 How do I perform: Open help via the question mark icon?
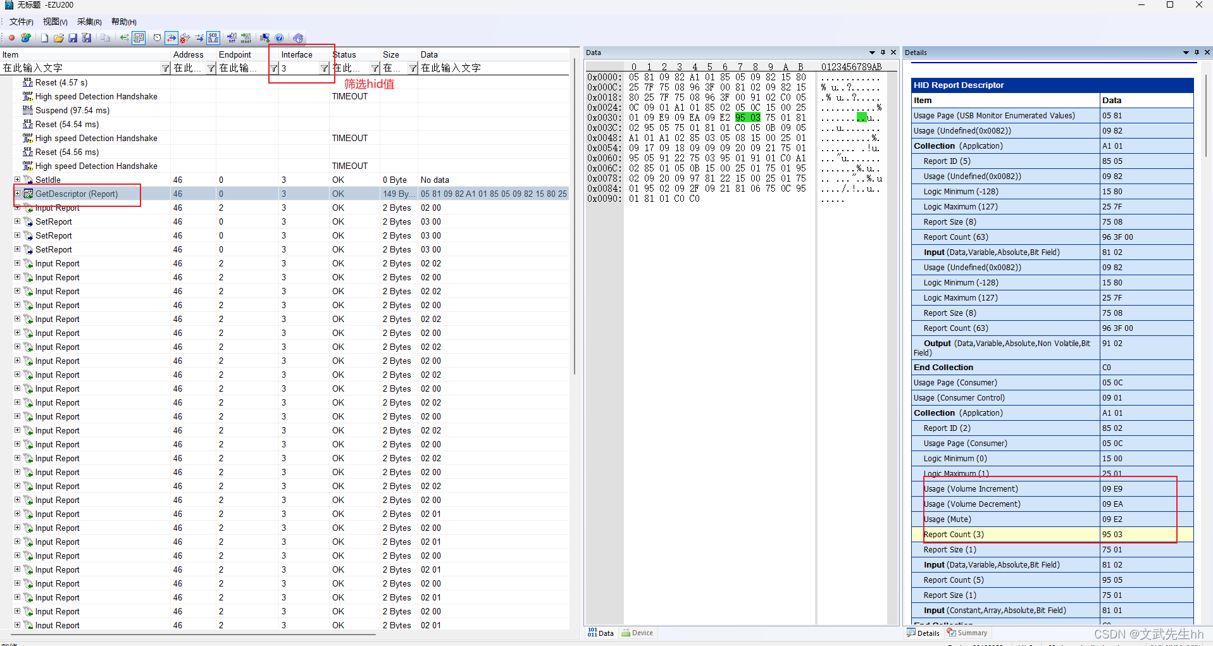pyautogui.click(x=279, y=38)
